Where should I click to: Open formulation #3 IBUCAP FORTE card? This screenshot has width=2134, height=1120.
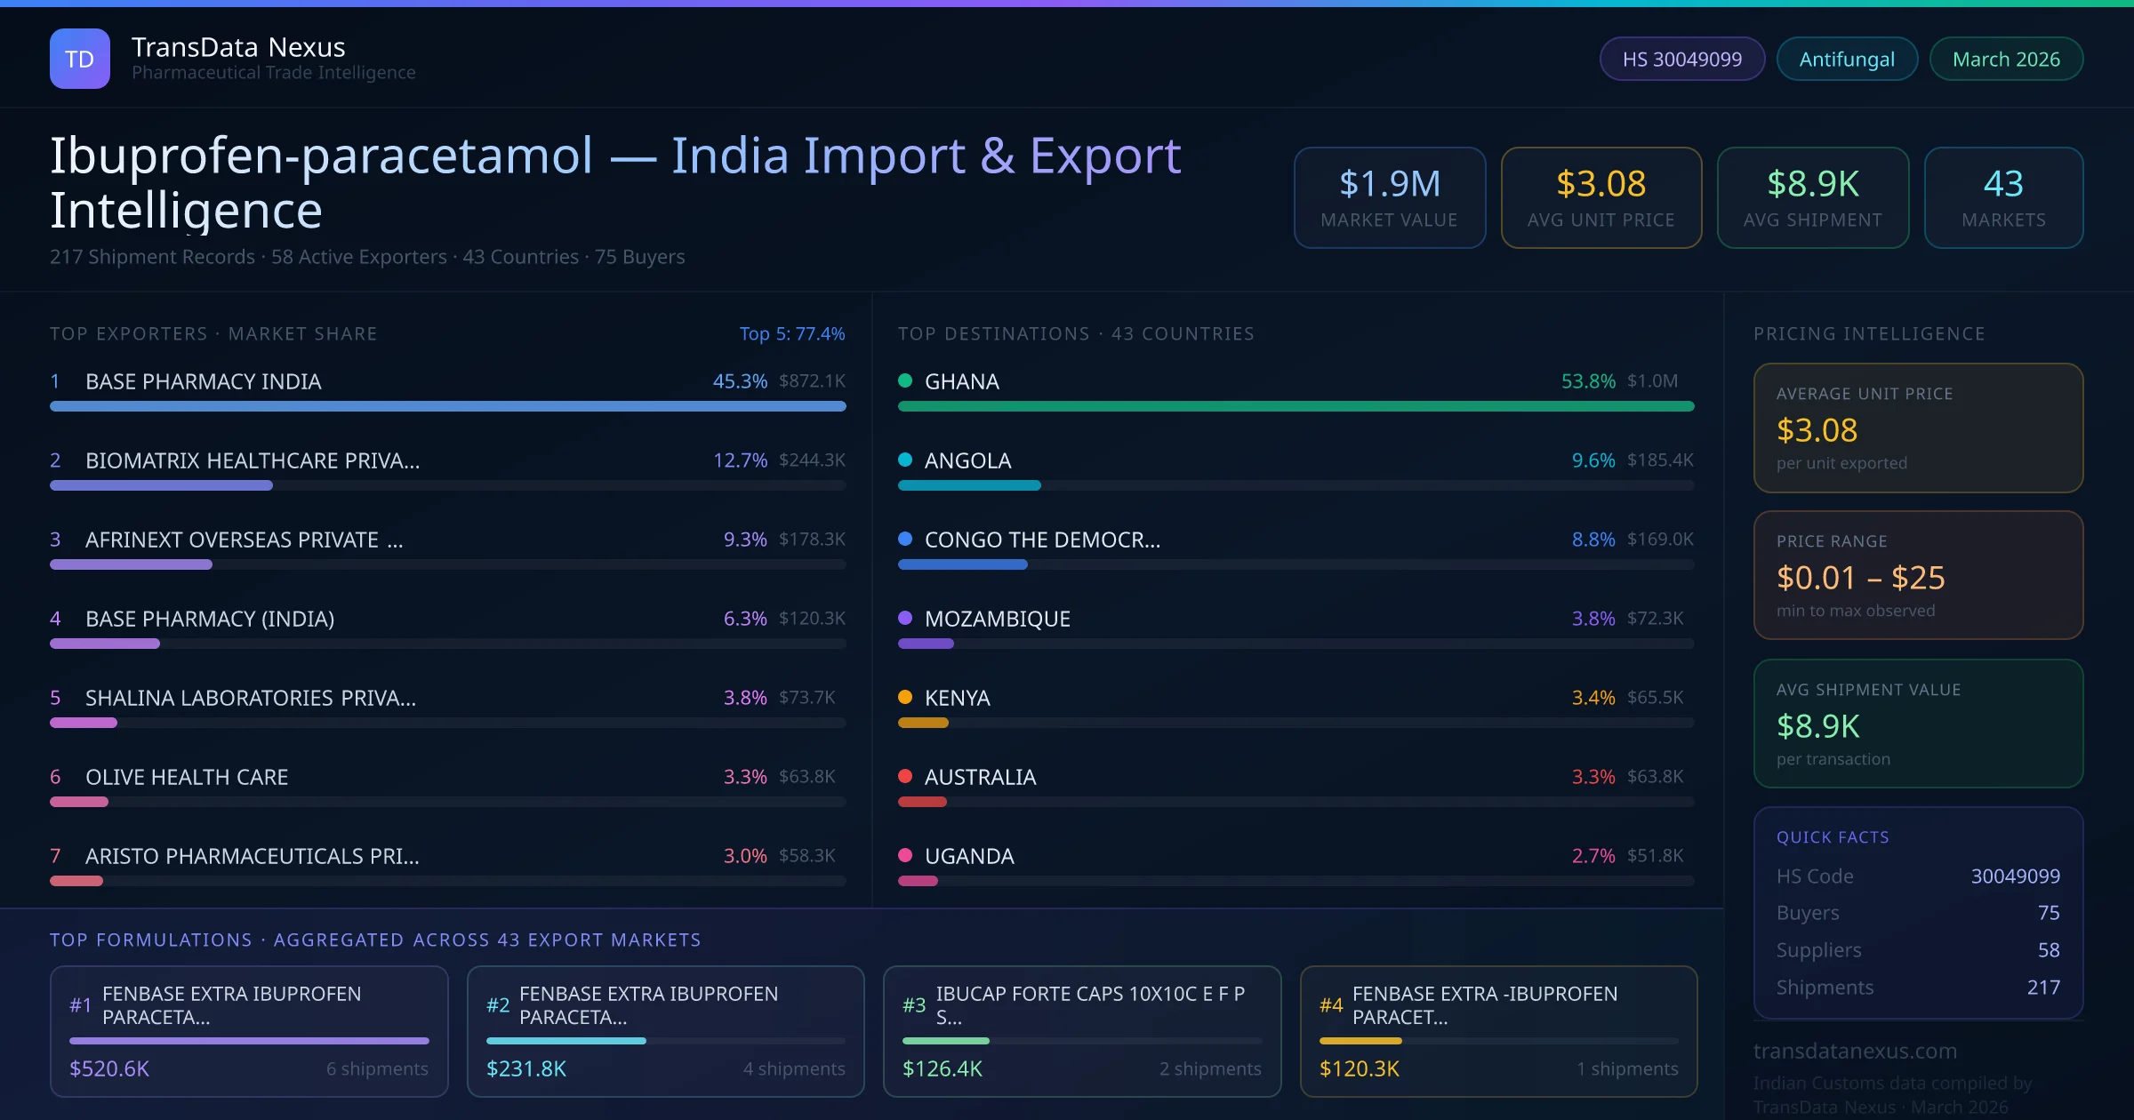pos(1081,1031)
